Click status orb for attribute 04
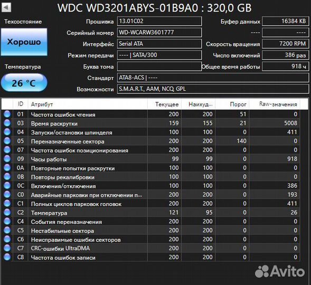 pos(7,132)
